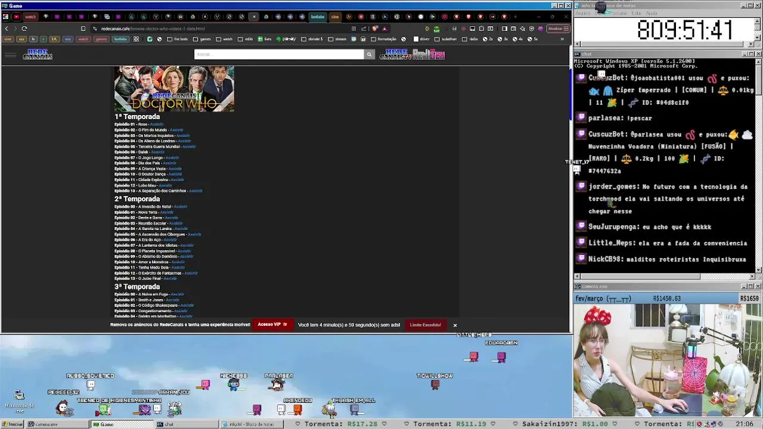Click the Limite Excedido! button

point(426,325)
